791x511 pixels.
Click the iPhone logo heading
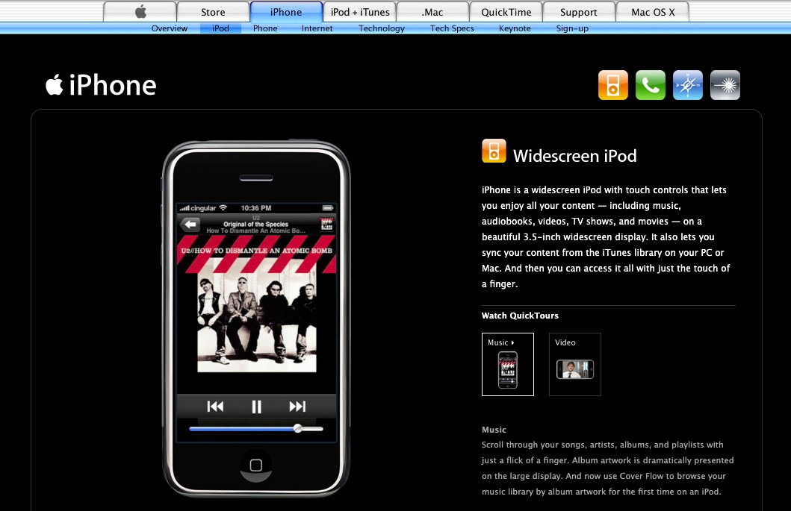(101, 84)
